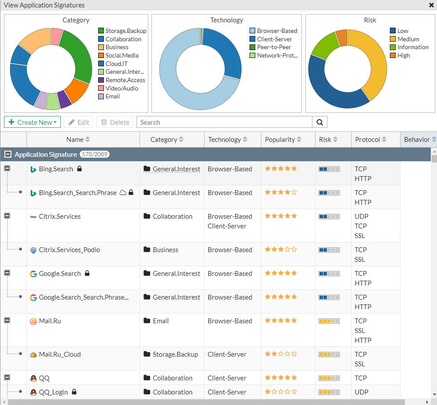The image size is (437, 405).
Task: Click into the Search input field
Action: click(224, 122)
